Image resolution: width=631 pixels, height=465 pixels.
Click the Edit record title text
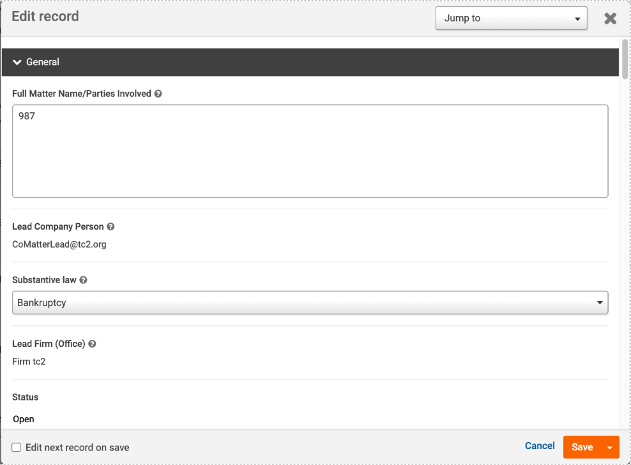[x=45, y=17]
